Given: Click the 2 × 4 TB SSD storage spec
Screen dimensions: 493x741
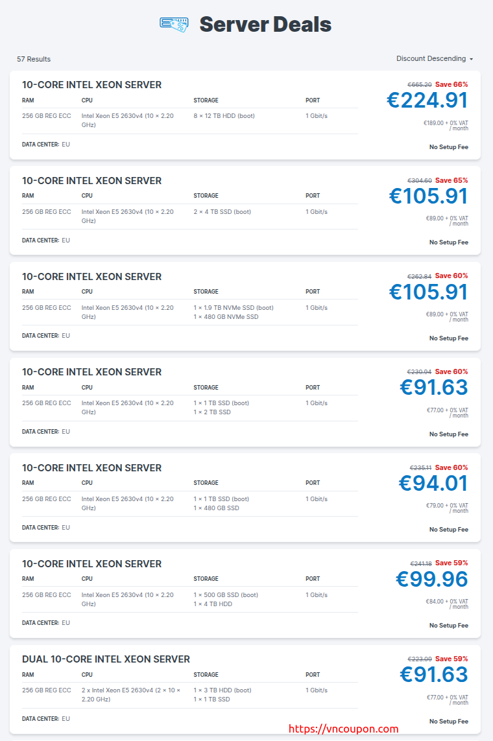Looking at the screenshot, I should pyautogui.click(x=222, y=212).
